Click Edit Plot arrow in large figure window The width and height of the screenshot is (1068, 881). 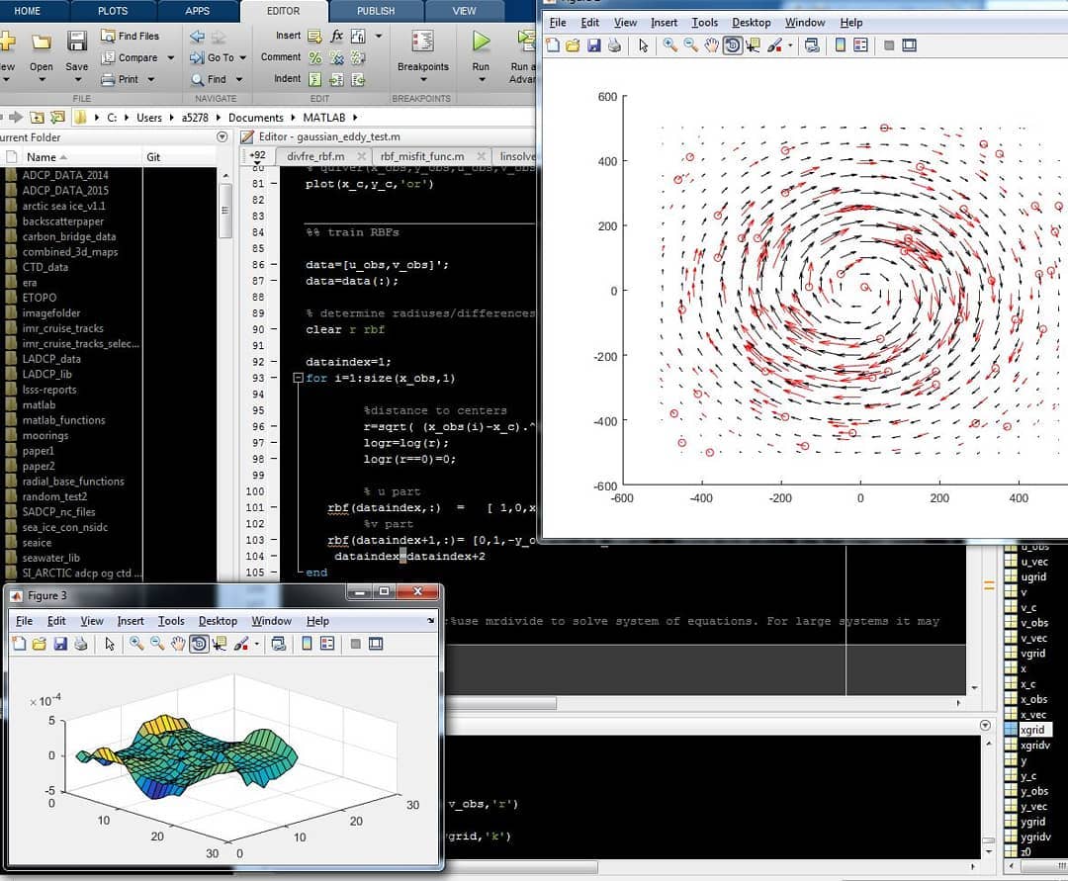643,45
